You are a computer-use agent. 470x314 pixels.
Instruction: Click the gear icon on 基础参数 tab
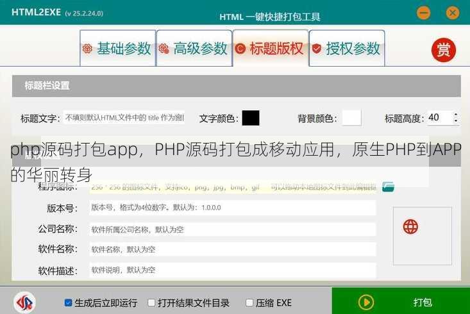coord(87,49)
